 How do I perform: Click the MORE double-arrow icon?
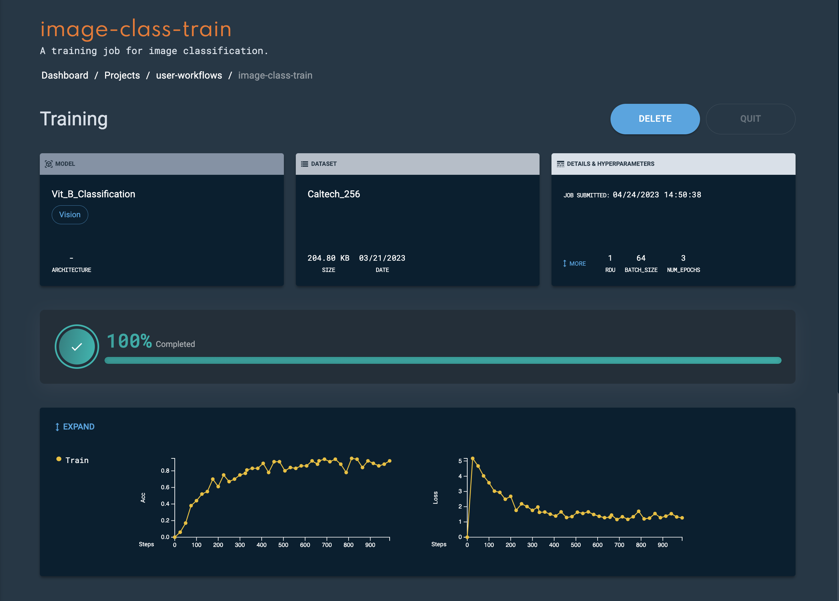pyautogui.click(x=564, y=263)
